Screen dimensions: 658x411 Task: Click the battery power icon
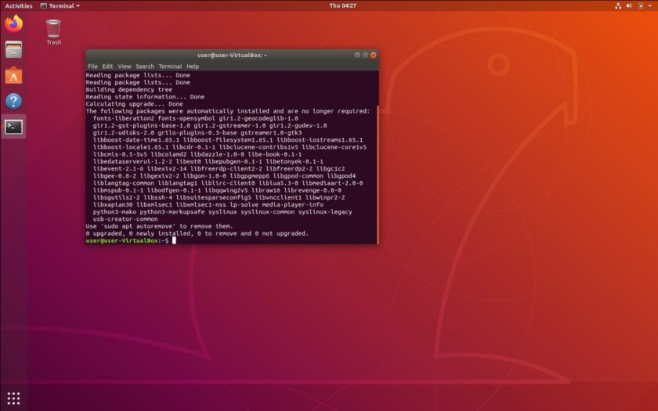641,6
